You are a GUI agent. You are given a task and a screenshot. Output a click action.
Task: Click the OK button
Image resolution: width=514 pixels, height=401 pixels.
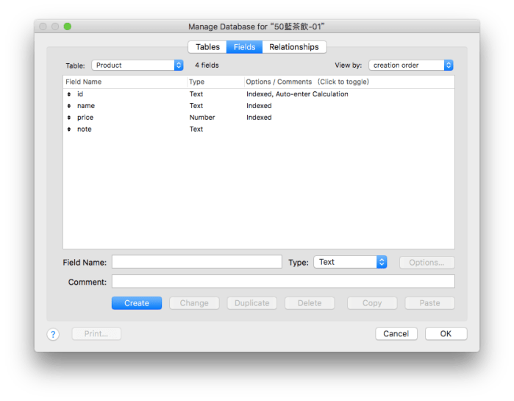point(446,333)
